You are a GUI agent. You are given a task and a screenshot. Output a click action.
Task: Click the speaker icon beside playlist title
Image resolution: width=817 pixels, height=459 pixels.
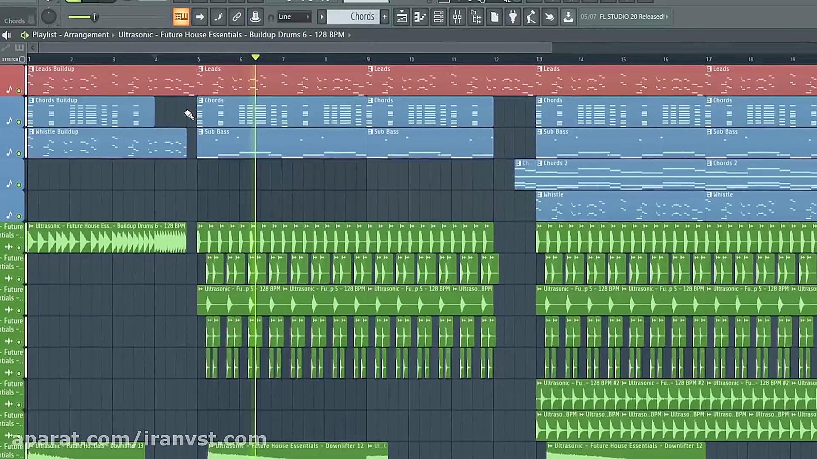click(24, 35)
